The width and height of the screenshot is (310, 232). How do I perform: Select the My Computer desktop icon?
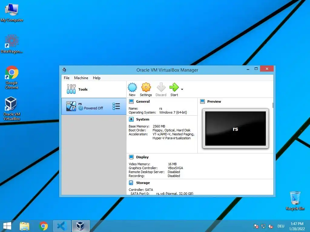(x=12, y=12)
